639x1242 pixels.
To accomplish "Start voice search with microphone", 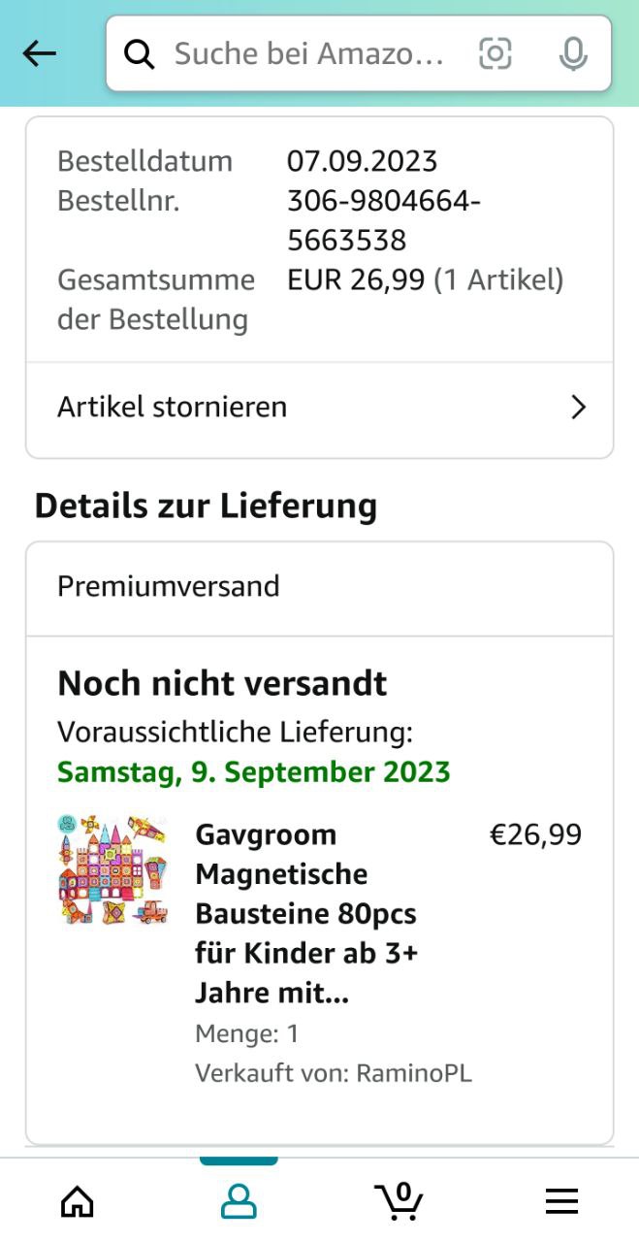I will [573, 54].
